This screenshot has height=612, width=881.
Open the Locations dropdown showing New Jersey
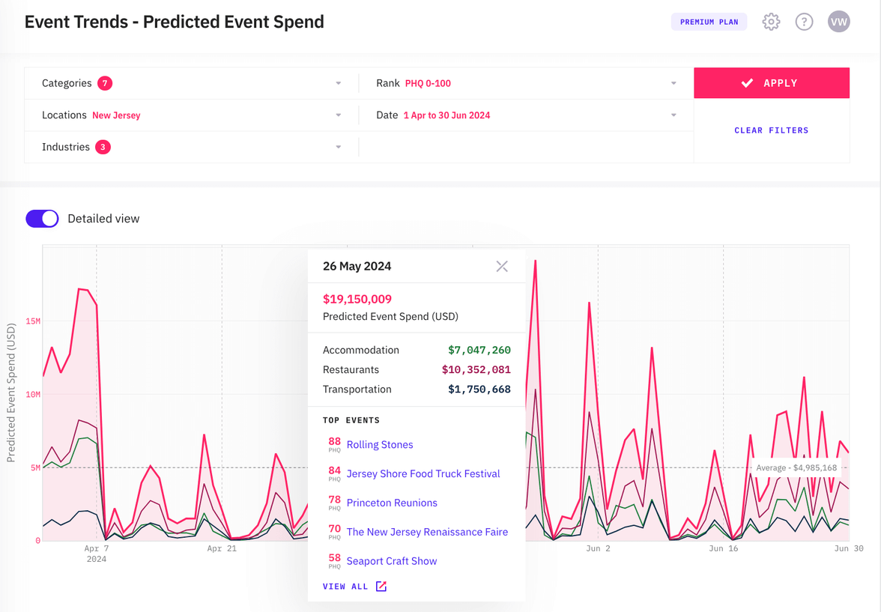coord(338,115)
